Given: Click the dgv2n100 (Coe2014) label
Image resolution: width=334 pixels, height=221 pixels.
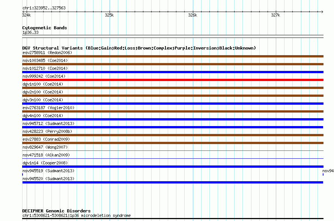Looking at the screenshot, I should [43, 92].
